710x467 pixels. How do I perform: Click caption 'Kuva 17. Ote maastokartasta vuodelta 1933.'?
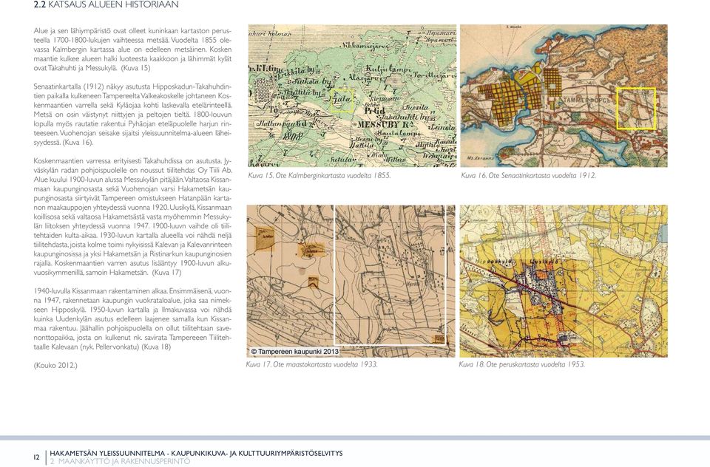point(311,364)
